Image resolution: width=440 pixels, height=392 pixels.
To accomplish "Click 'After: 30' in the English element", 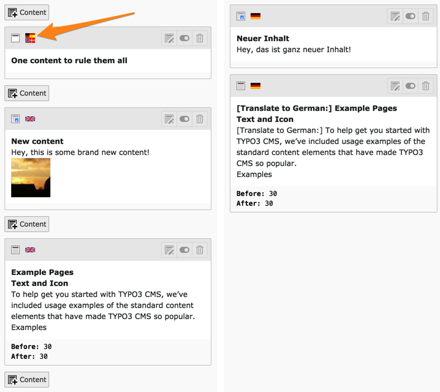I will click(29, 356).
